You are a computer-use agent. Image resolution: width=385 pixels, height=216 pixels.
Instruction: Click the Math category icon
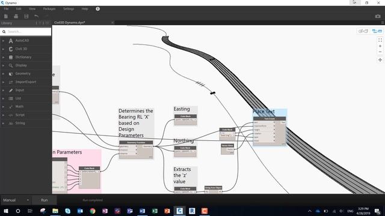11,107
